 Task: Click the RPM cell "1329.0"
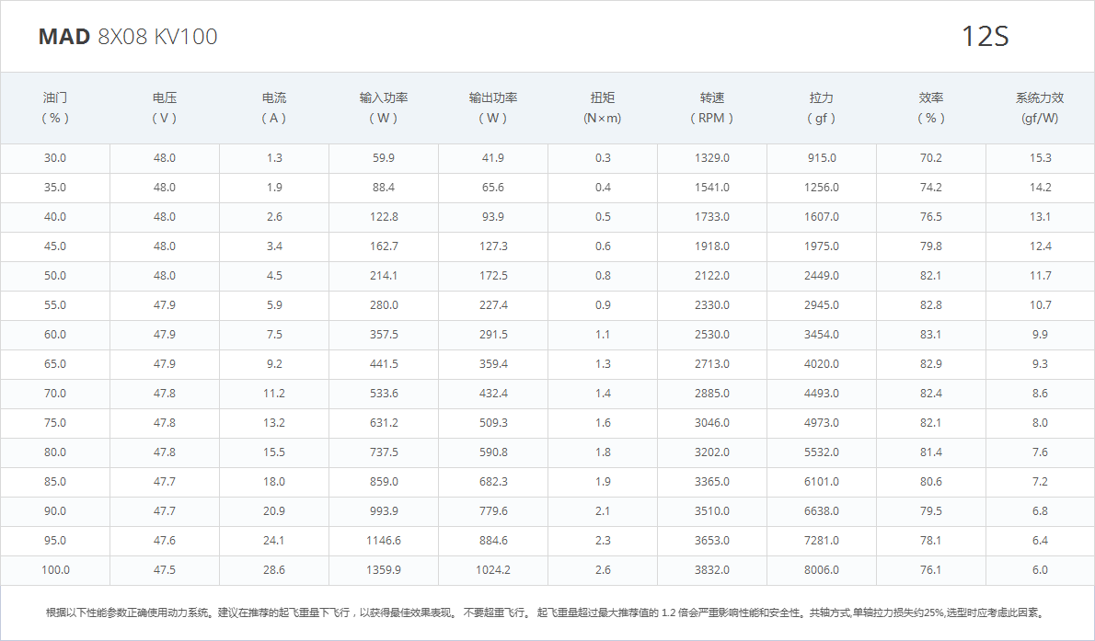[712, 158]
